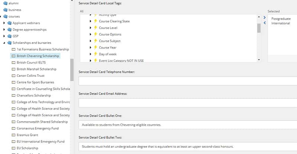
Task: Click the Day of week lightning icon
Action: (x=96, y=54)
